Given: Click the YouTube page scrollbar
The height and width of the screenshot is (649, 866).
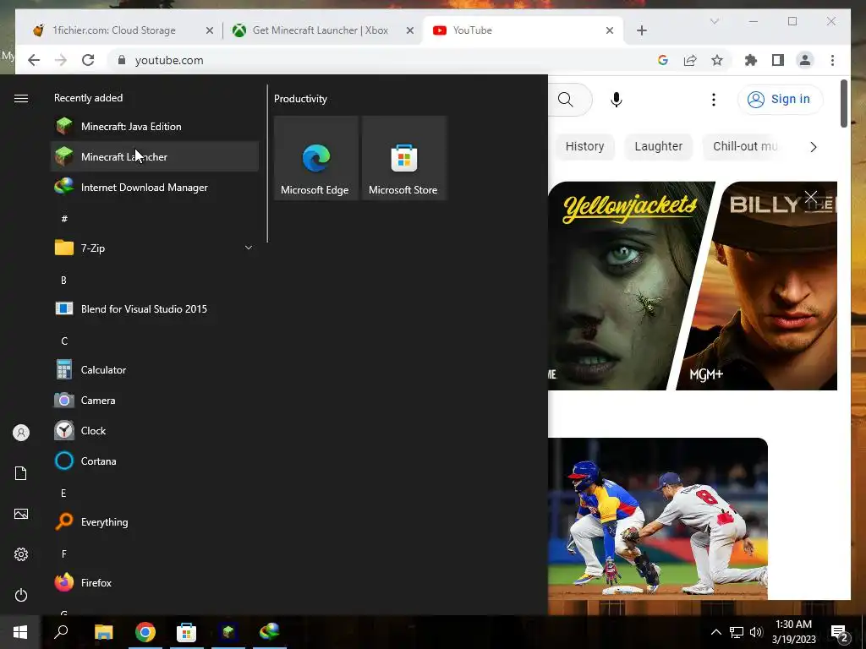Looking at the screenshot, I should (x=844, y=104).
